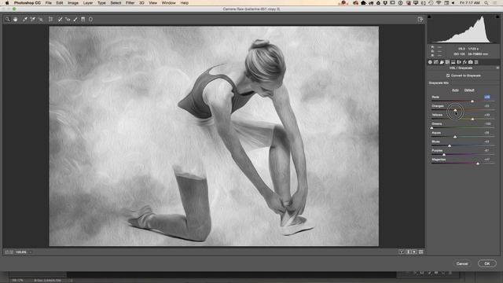Toggle between current and default settings icon
Image resolution: width=503 pixels, height=283 pixels.
point(421,252)
